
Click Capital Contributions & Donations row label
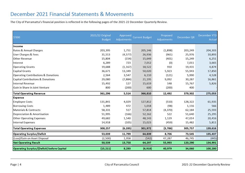point(34,79)
